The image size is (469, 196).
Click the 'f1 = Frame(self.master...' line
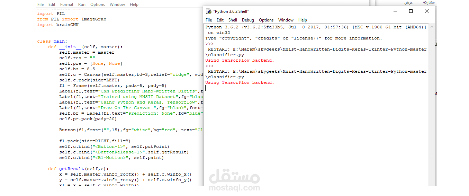tap(113, 86)
